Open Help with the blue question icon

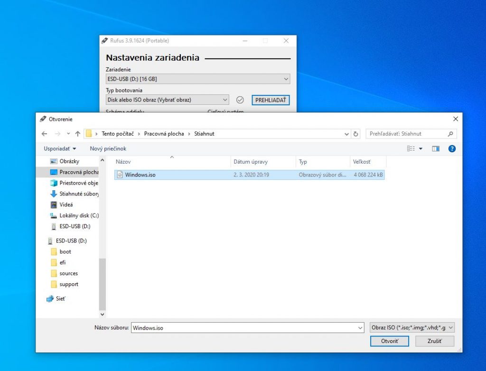coord(452,149)
